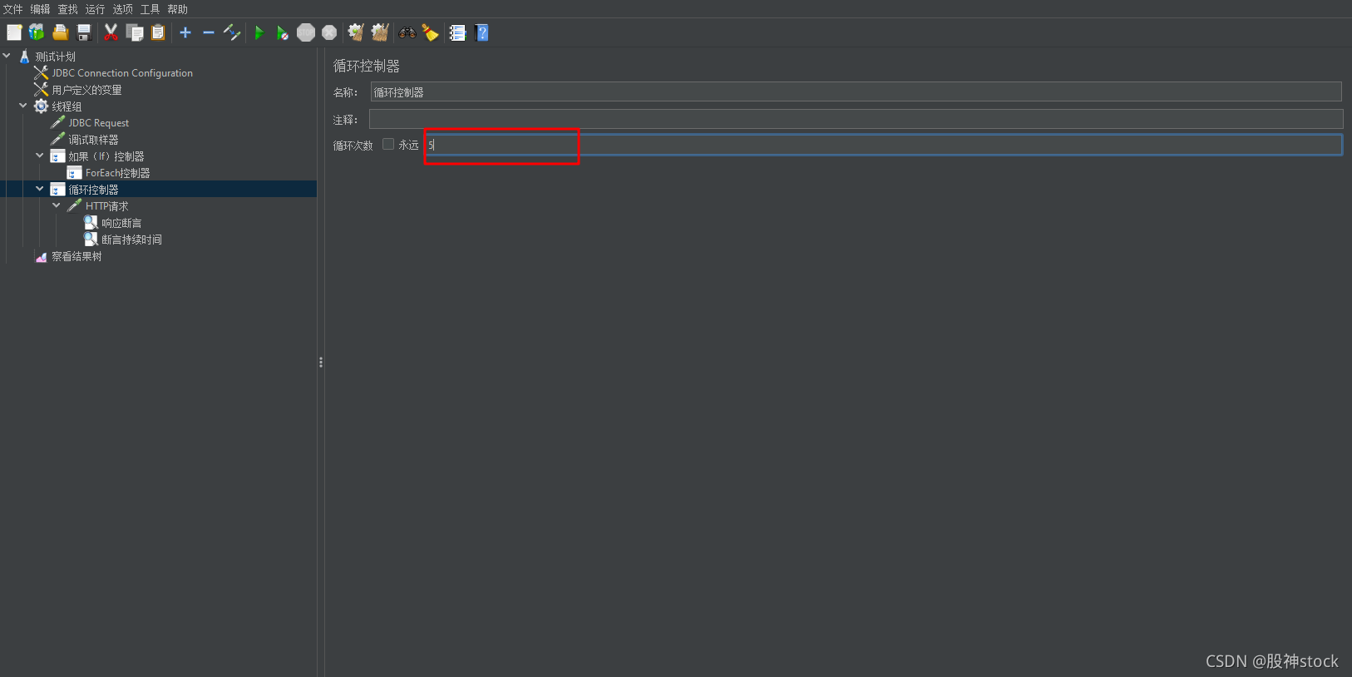
Task: Click the 循环次数 loop count field
Action: click(x=884, y=145)
